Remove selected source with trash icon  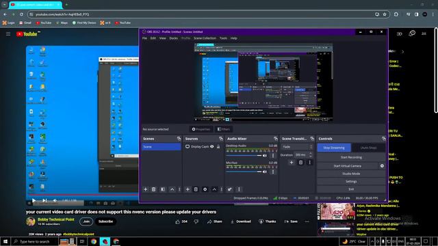[x=196, y=189]
